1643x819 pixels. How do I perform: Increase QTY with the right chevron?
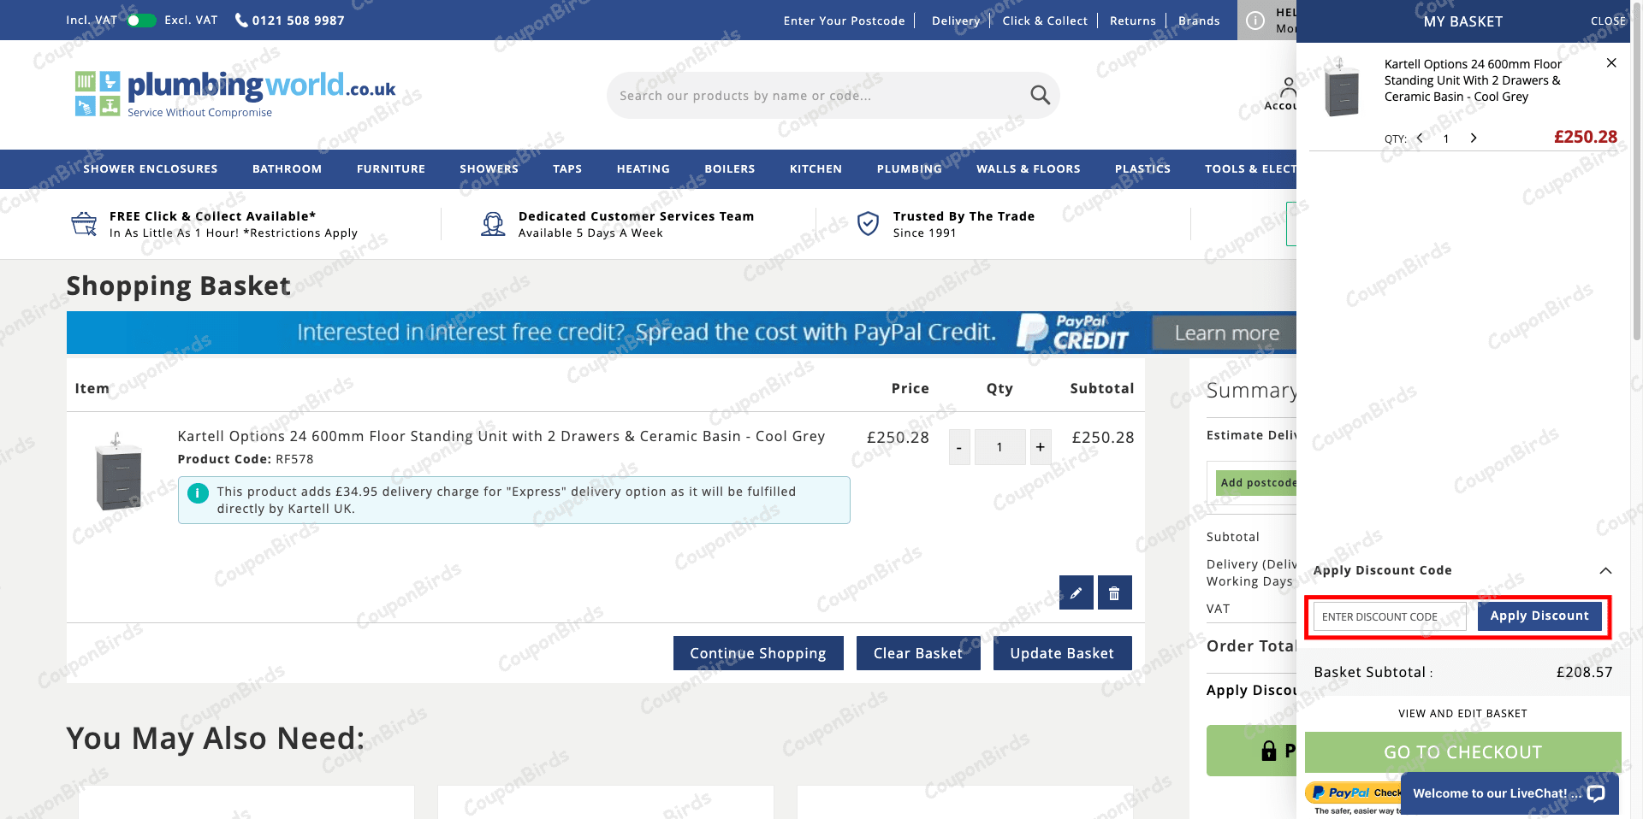[1474, 137]
